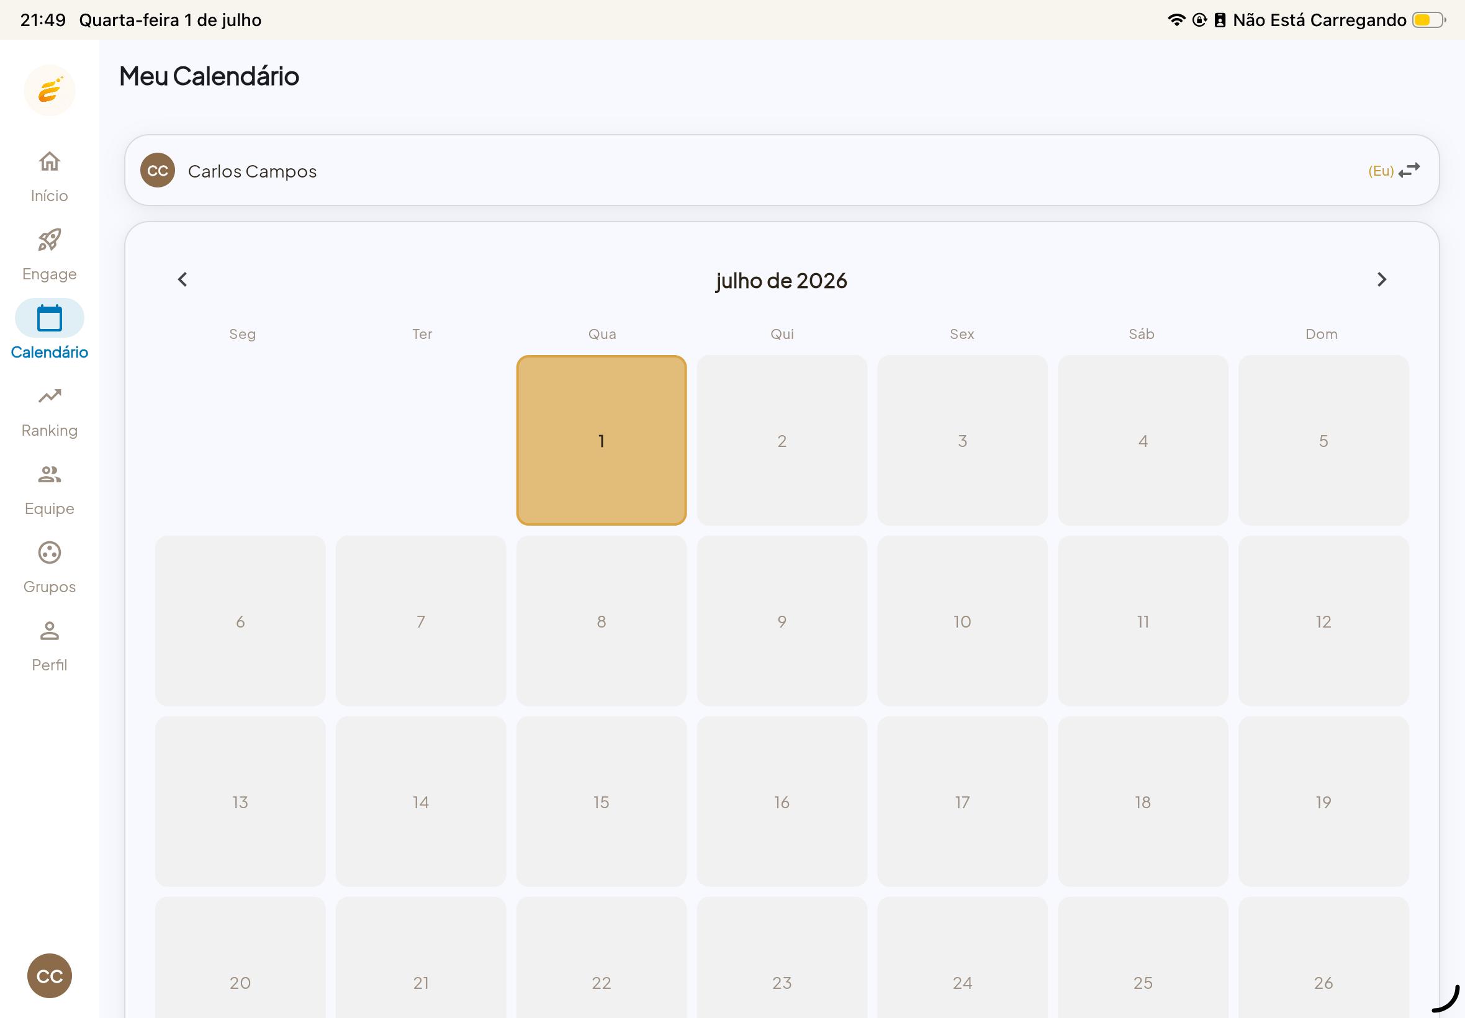
Task: Click the "julho de 2026" month title
Action: click(x=782, y=281)
